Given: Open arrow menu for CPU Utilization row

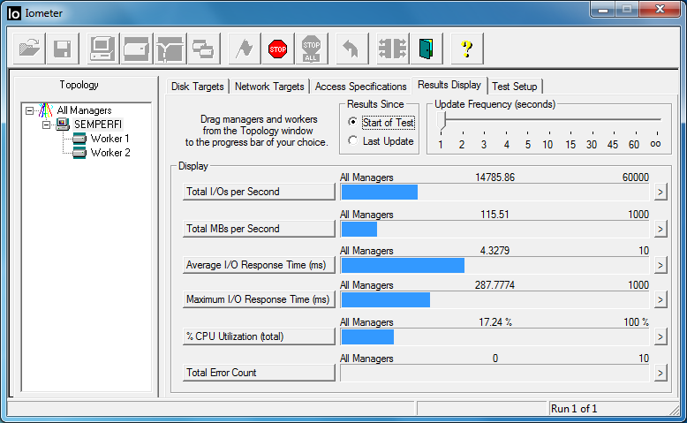Looking at the screenshot, I should click(x=661, y=336).
